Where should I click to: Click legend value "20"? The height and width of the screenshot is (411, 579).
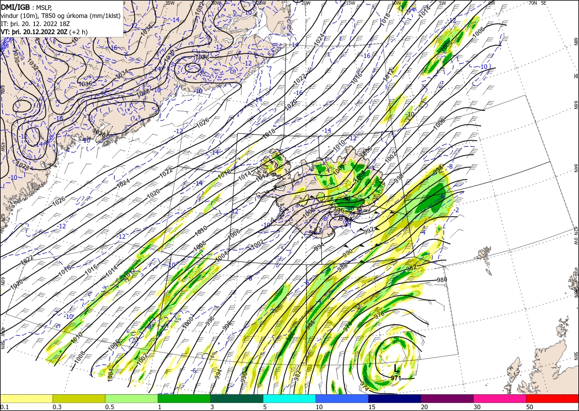coord(424,407)
